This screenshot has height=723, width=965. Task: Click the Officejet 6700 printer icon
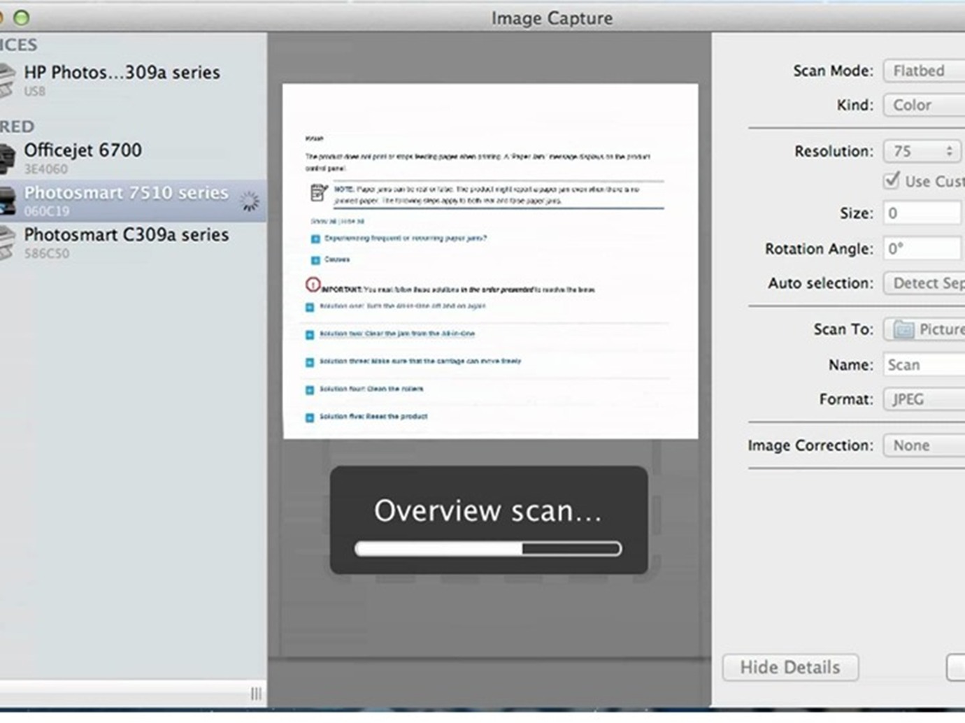click(x=7, y=158)
